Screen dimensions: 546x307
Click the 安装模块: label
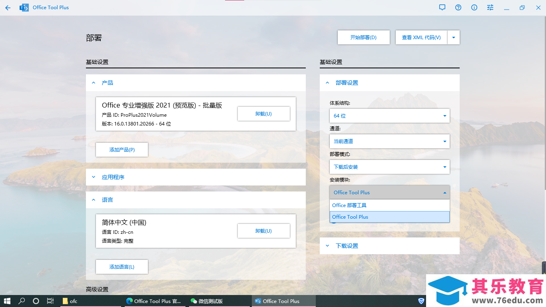coord(340,180)
